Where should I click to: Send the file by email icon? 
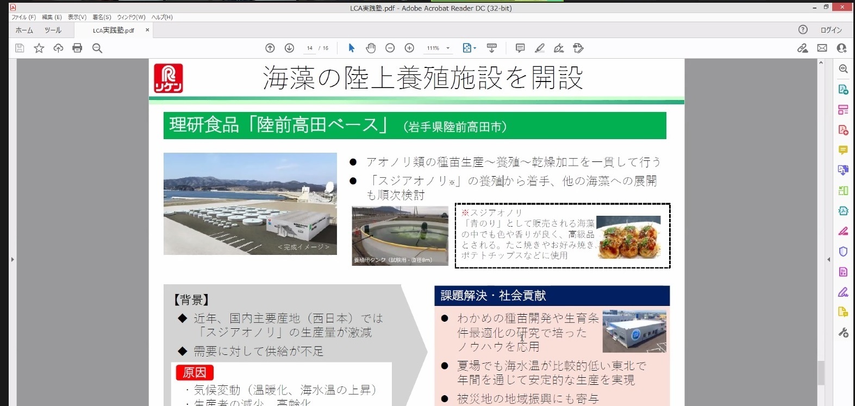point(822,48)
